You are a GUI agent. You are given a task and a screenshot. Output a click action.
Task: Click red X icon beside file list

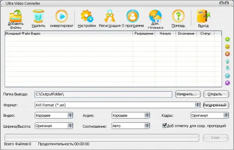[x=227, y=54]
